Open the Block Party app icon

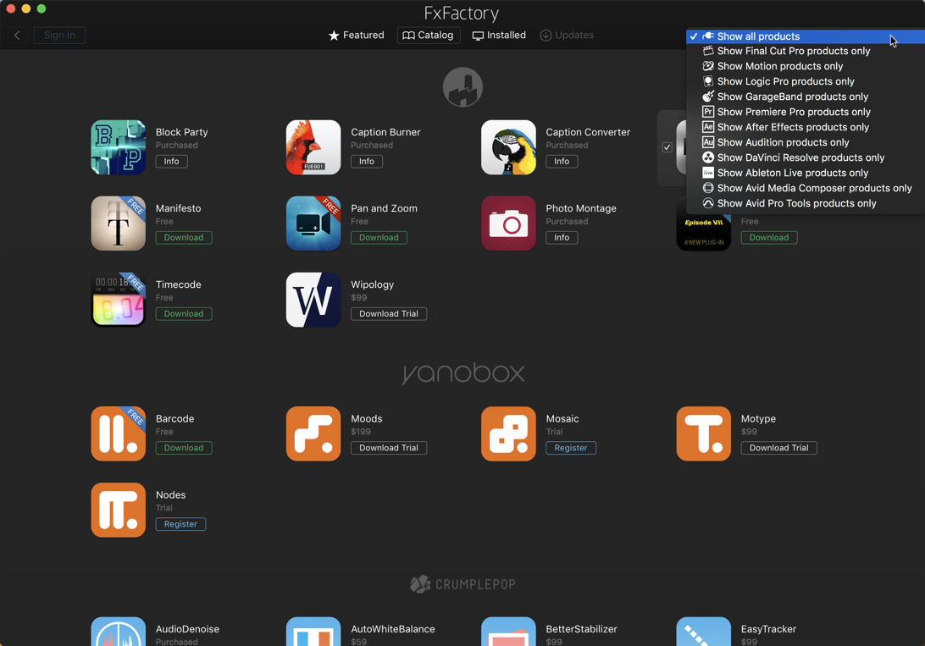click(118, 147)
